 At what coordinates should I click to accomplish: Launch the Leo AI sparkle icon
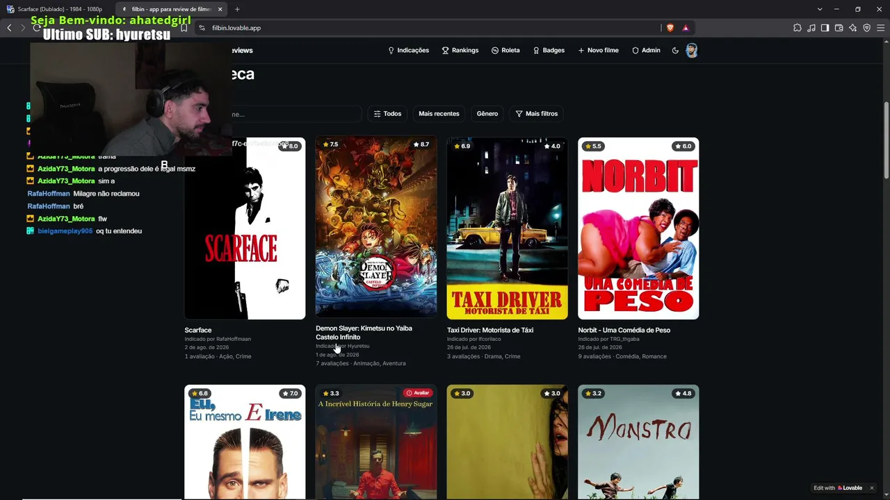pos(852,28)
